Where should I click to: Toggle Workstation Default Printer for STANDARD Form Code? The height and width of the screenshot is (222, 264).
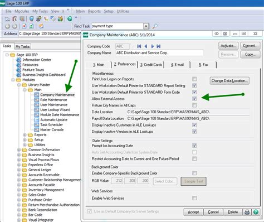(x=194, y=92)
